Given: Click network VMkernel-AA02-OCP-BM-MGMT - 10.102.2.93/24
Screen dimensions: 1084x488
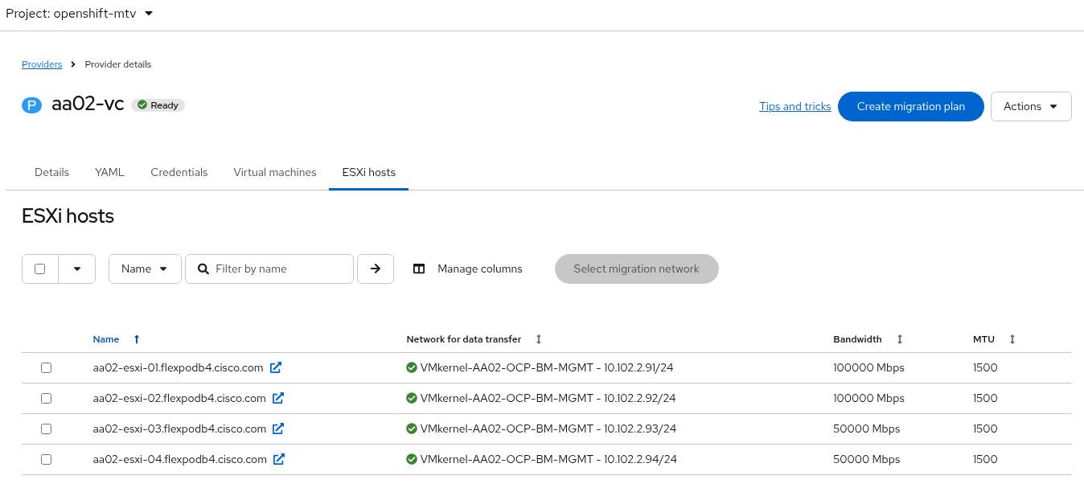Looking at the screenshot, I should pyautogui.click(x=548, y=429).
